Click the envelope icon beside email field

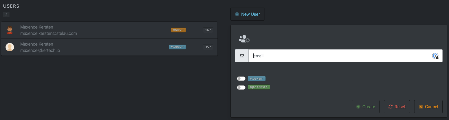[242, 56]
